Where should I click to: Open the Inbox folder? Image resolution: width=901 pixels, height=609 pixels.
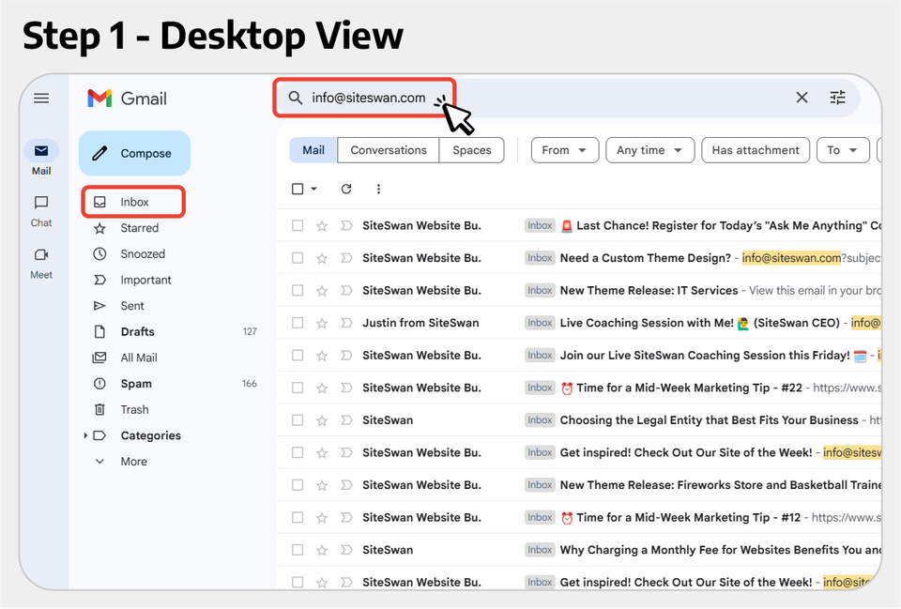[133, 203]
